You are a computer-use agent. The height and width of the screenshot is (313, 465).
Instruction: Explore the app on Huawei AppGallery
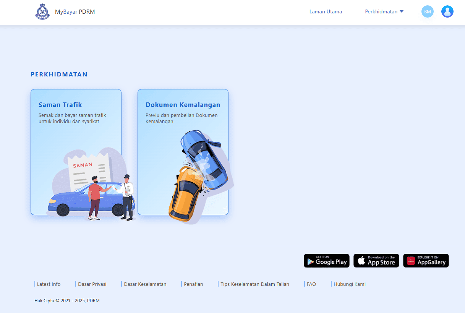426,261
